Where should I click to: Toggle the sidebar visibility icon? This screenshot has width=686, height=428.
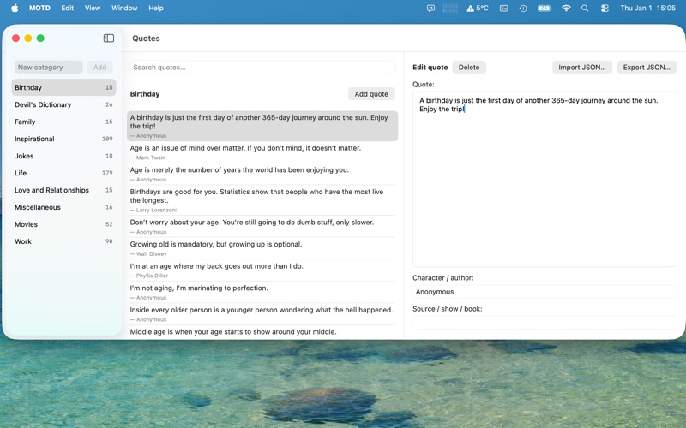[x=109, y=39]
